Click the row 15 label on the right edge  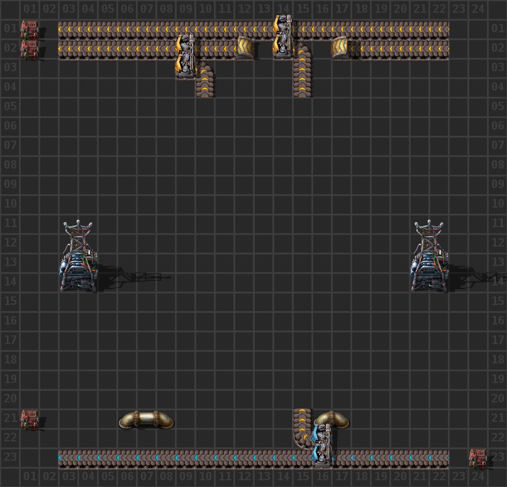point(498,301)
